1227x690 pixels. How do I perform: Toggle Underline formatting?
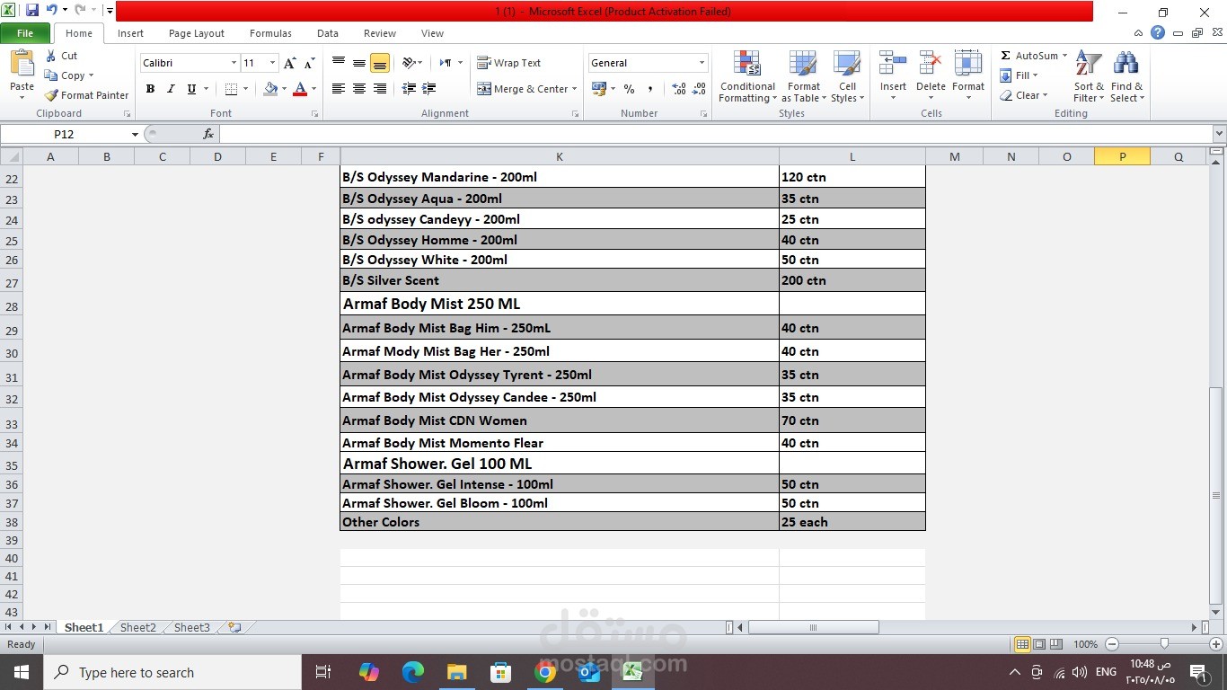[x=191, y=89]
